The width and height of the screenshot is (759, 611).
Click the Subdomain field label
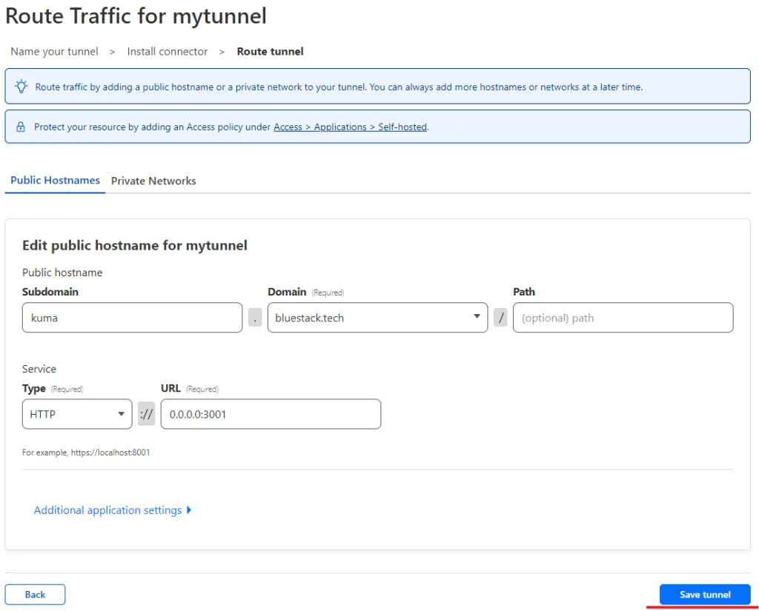[50, 292]
